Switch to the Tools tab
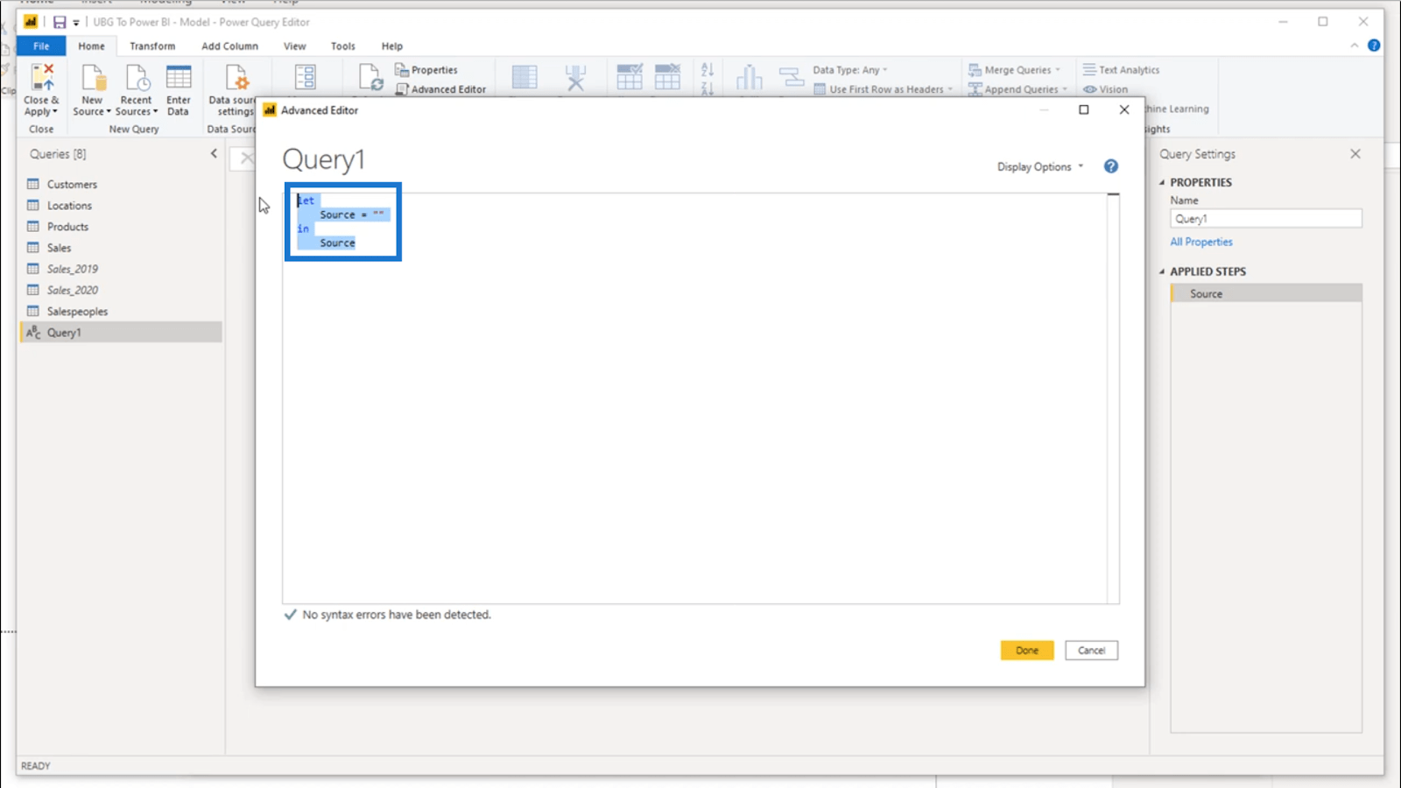 [343, 46]
